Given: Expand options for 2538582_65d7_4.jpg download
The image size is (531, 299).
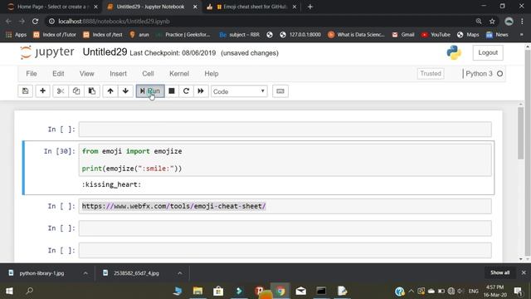Looking at the screenshot, I should coord(180,273).
